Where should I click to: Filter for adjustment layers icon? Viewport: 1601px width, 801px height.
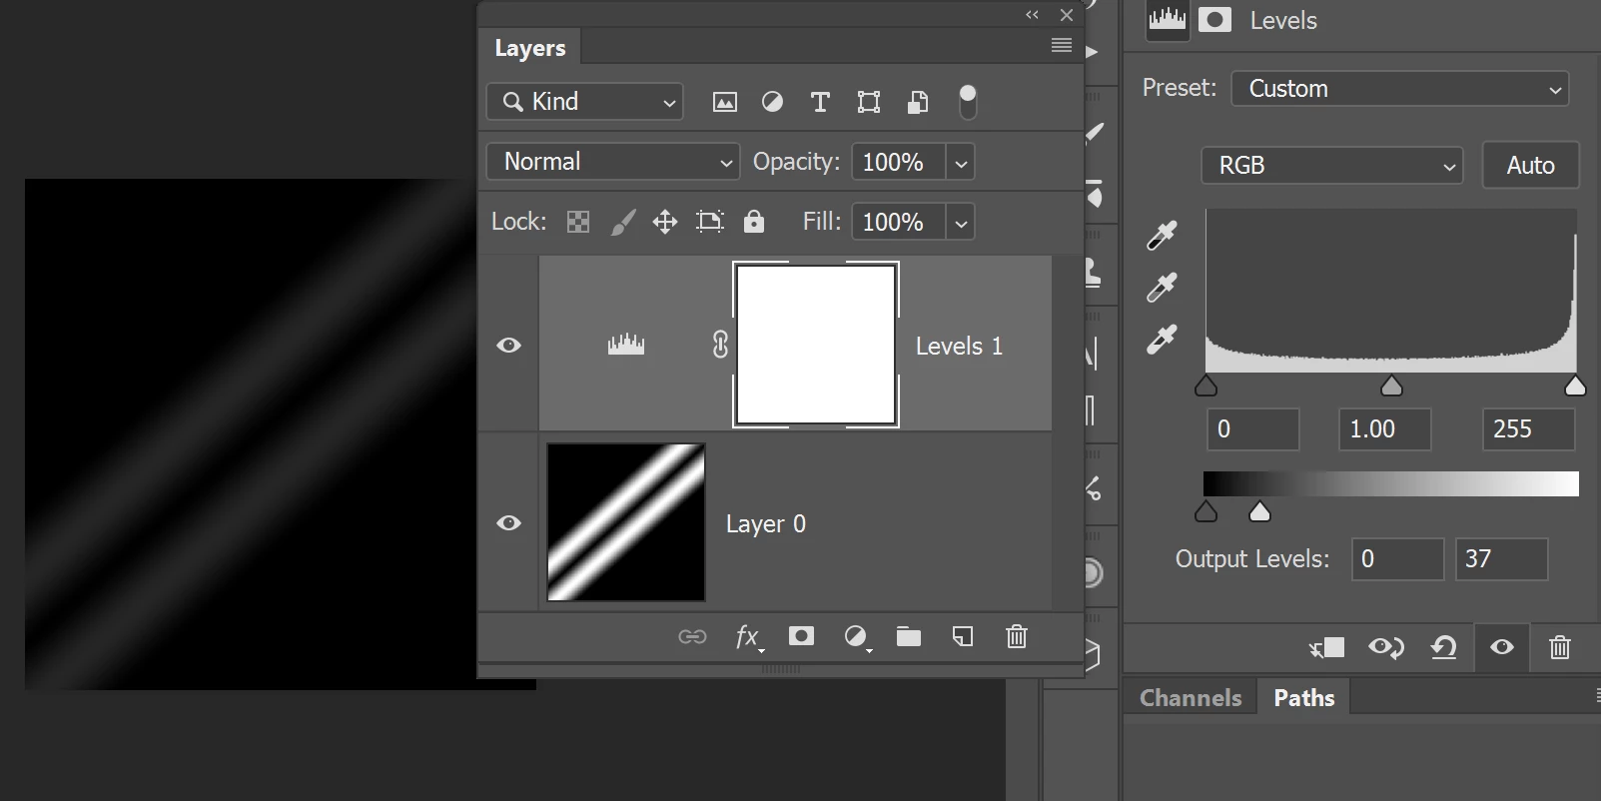[772, 102]
